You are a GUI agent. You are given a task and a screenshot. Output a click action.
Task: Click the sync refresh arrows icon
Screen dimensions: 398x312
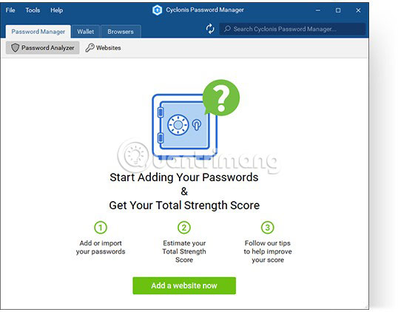(210, 29)
